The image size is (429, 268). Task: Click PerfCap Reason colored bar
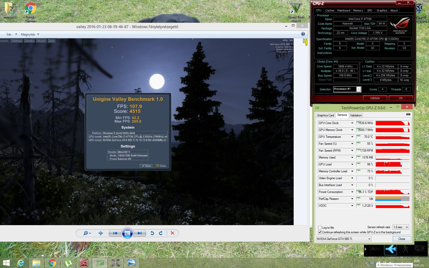coord(392,199)
